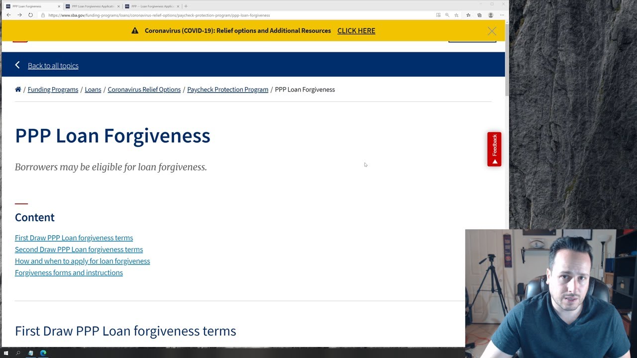Open the Back to all topics link
637x358 pixels.
(53, 66)
